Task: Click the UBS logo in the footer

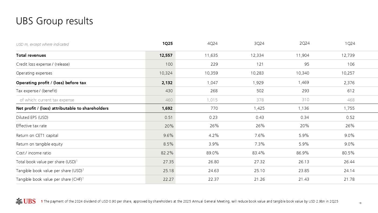Action: (26, 201)
